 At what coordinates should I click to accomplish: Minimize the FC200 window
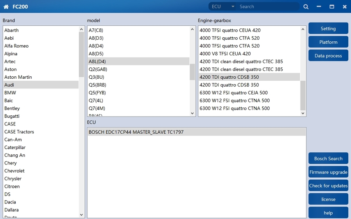pos(319,7)
